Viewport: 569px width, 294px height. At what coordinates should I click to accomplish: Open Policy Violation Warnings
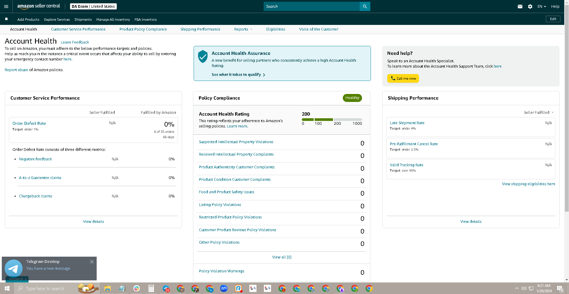pyautogui.click(x=221, y=271)
